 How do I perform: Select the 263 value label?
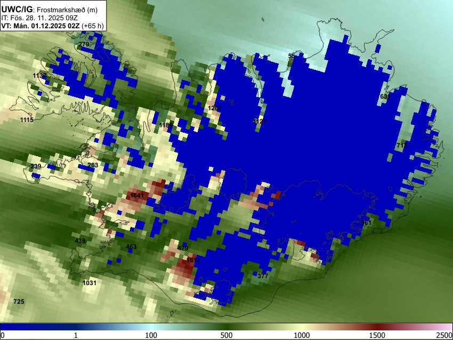[93, 165]
